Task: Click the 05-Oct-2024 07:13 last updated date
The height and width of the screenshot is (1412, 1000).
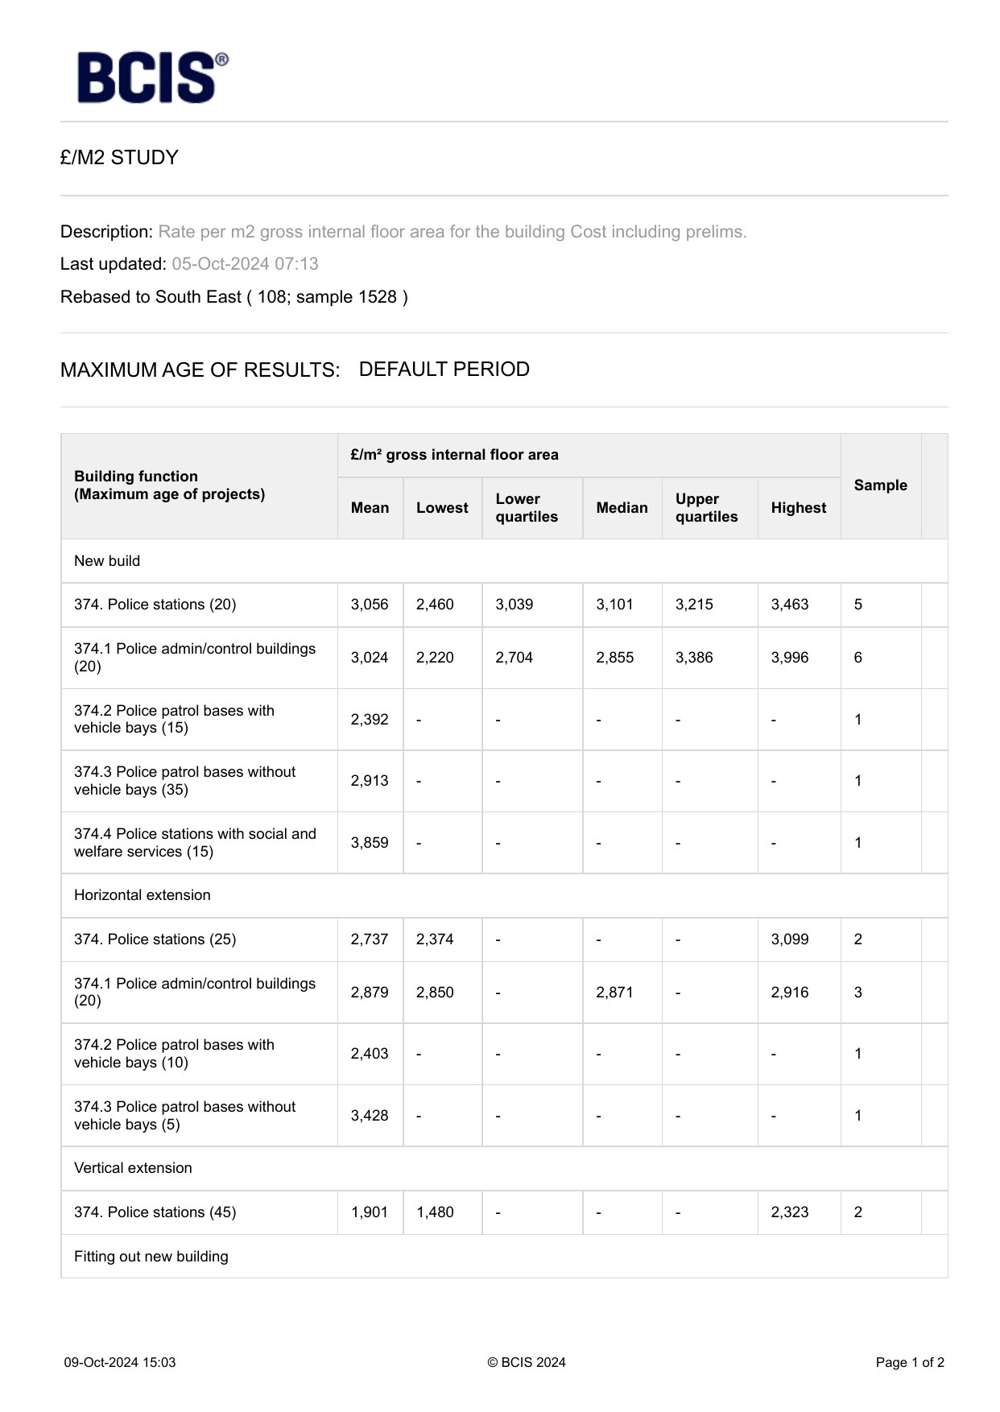Action: (245, 264)
